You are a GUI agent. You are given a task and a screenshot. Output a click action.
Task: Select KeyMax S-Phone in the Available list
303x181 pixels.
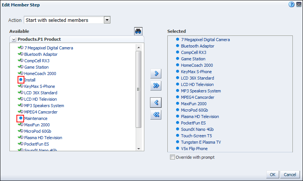point(39,86)
